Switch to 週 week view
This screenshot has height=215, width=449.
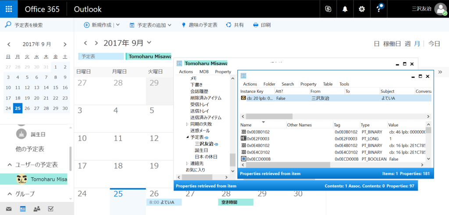click(x=407, y=44)
